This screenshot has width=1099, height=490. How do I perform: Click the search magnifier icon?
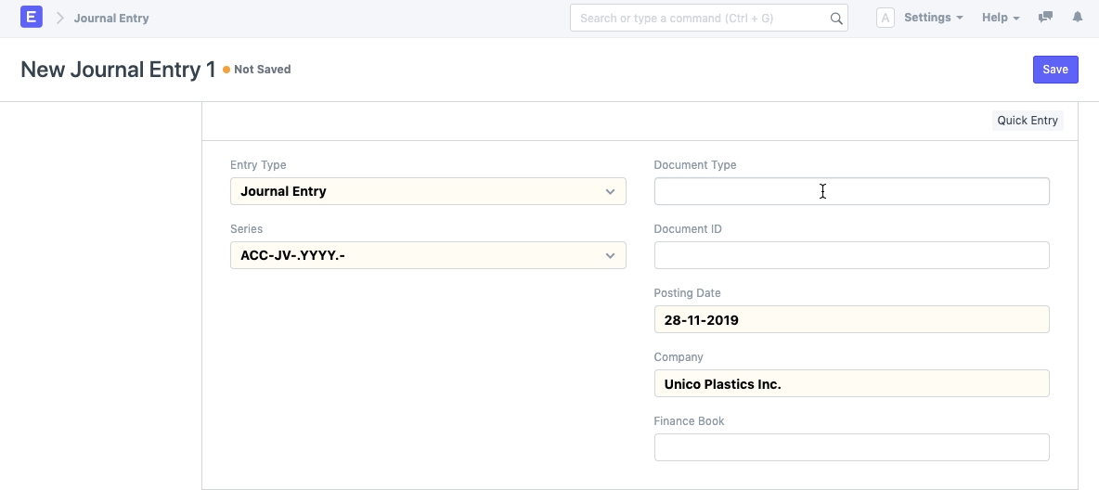click(835, 19)
